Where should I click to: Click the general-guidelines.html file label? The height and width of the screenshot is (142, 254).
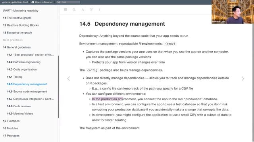coord(15,2)
